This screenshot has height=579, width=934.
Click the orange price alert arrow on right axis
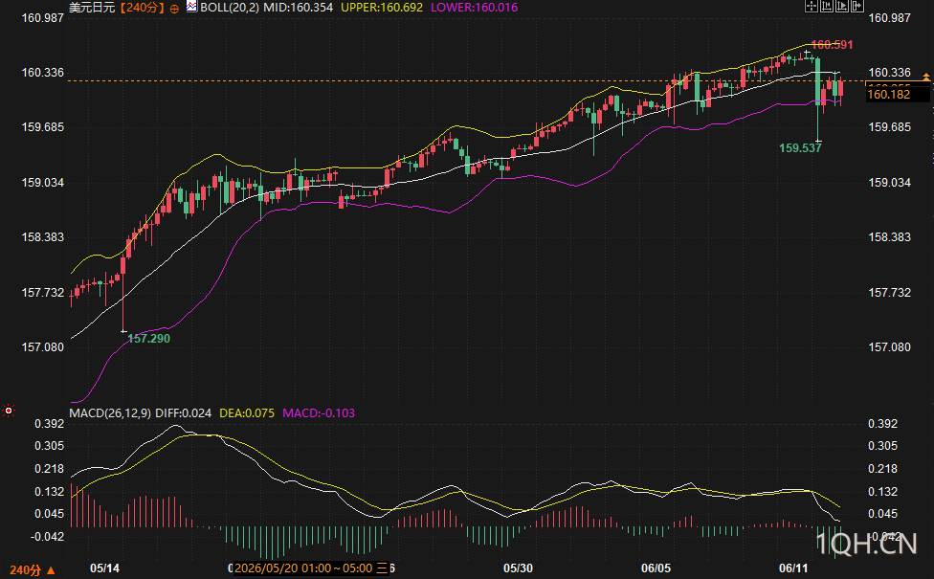click(x=926, y=77)
